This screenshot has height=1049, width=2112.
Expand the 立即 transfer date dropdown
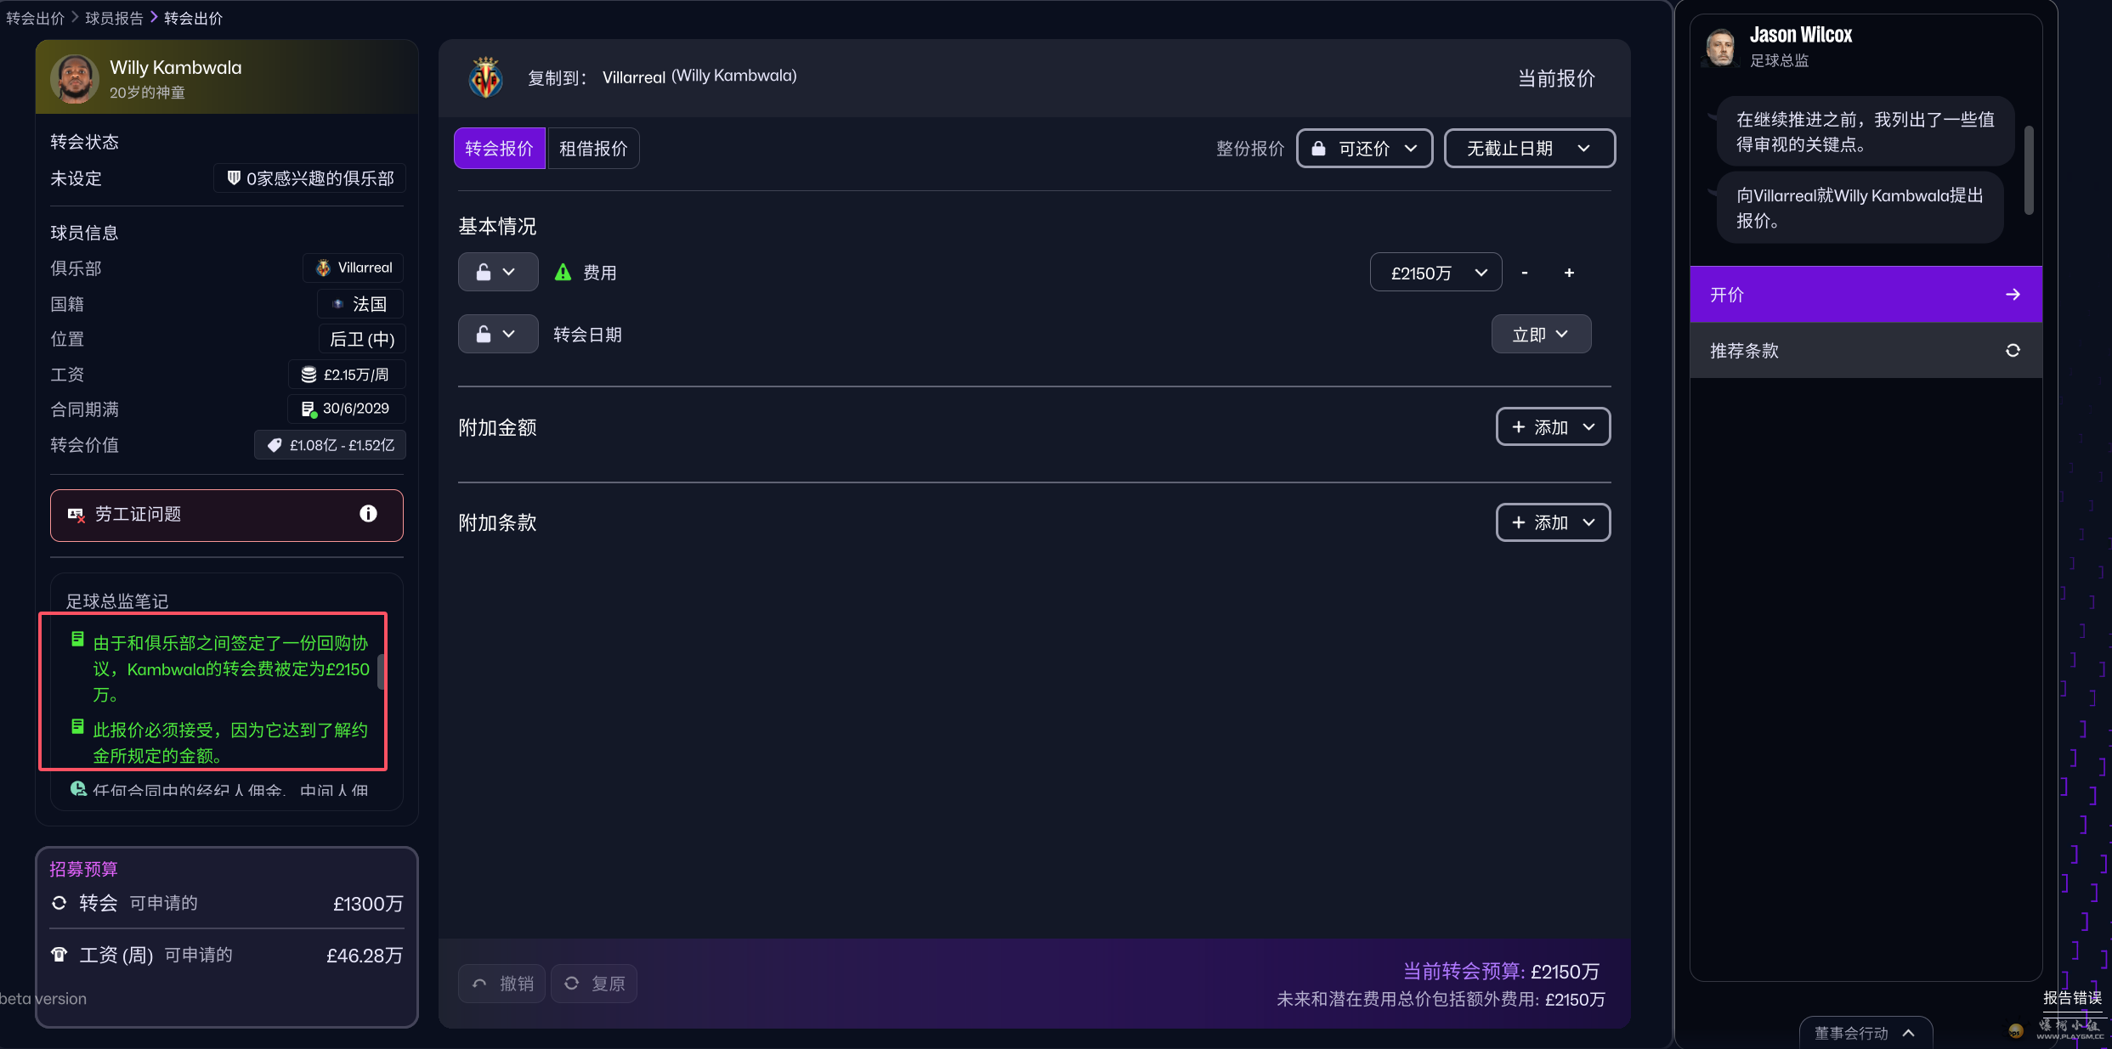(1540, 335)
